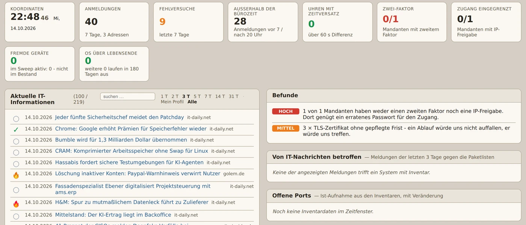This screenshot has height=225, width=526.
Task: Open the Hassabis sichere Testumgebungen article
Action: click(x=129, y=163)
